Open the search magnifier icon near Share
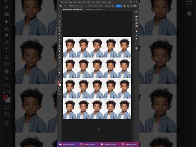The width and height of the screenshot is (196, 147). click(128, 6)
